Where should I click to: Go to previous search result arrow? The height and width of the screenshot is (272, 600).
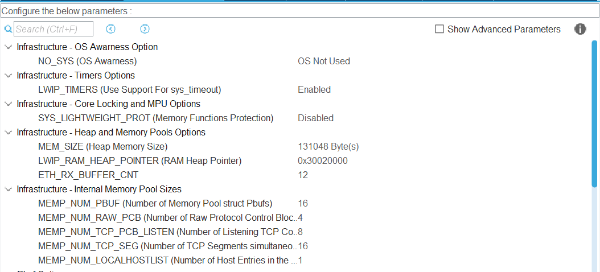111,29
